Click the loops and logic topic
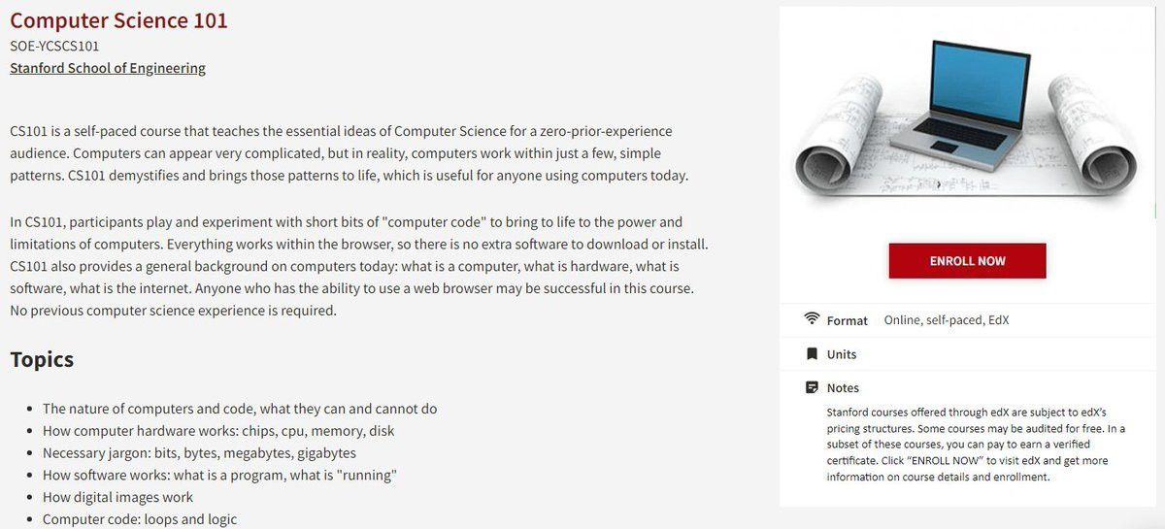Screen dimensions: 1165x529 click(x=140, y=519)
